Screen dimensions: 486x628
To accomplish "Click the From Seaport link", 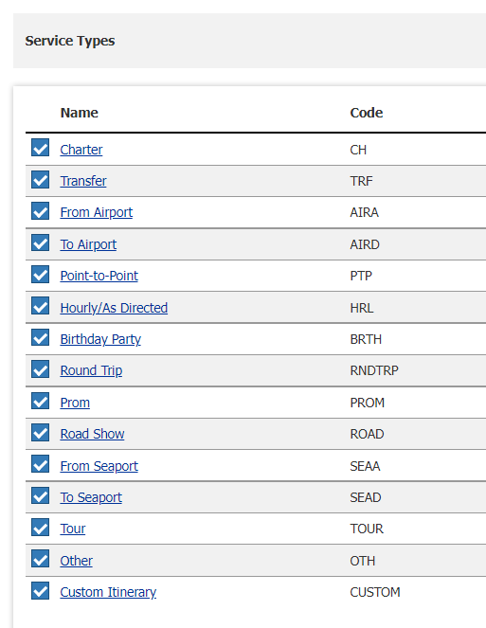I will [99, 466].
